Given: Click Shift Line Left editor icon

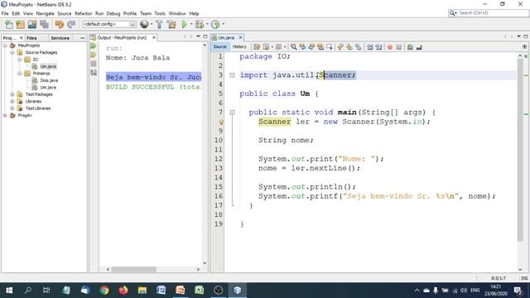Looking at the screenshot, I should pyautogui.click(x=370, y=47).
